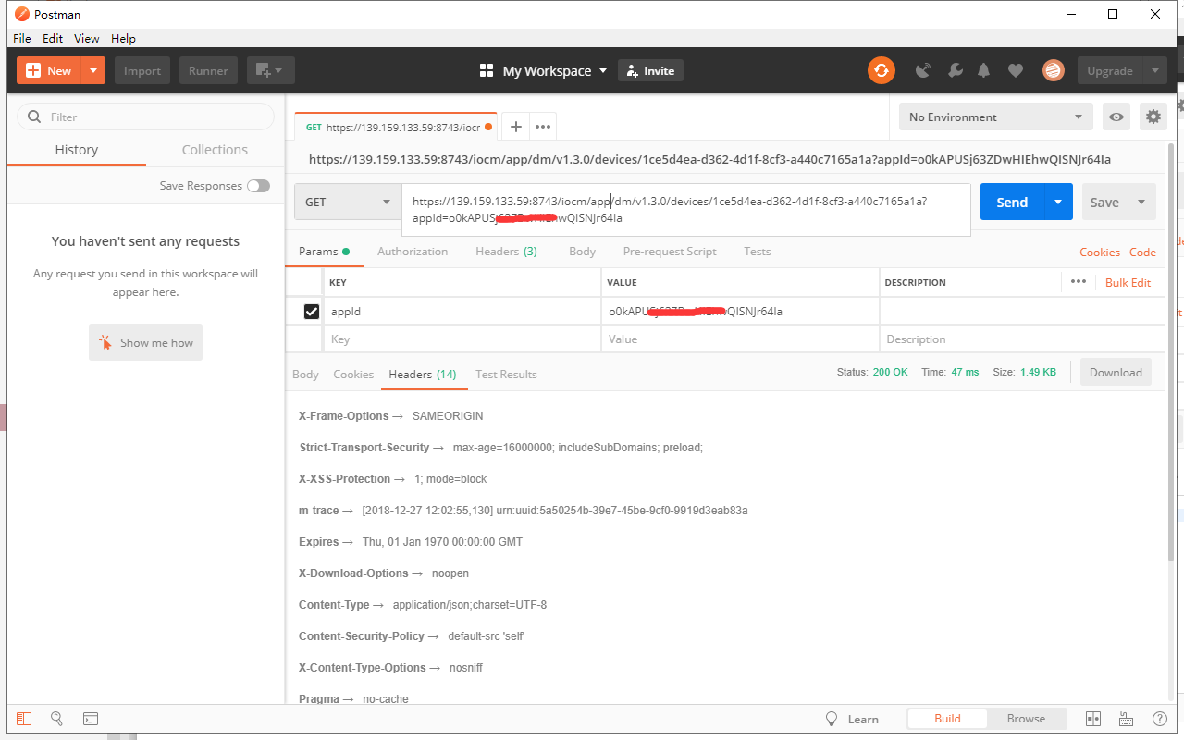Toggle sidebar icon in status bar
The height and width of the screenshot is (740, 1184).
coord(24,719)
